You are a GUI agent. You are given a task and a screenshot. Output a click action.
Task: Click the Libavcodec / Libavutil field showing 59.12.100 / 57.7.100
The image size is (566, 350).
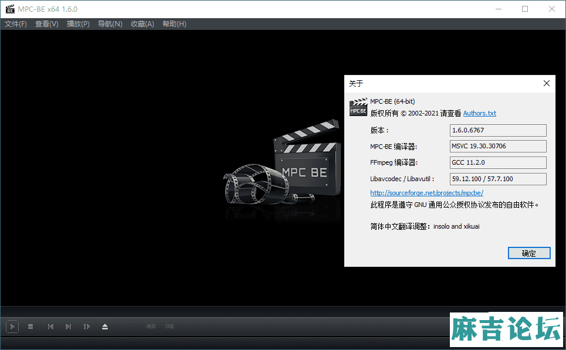(498, 179)
